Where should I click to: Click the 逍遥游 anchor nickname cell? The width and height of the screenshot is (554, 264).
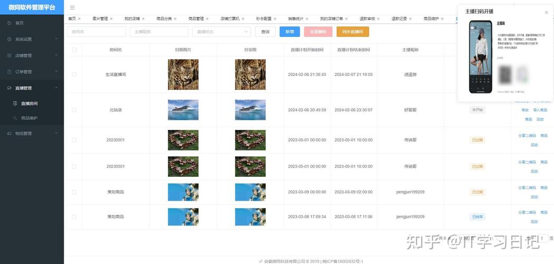[410, 74]
